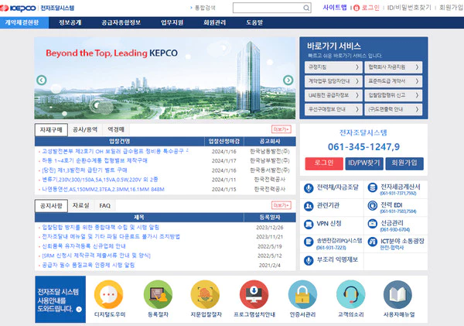This screenshot has width=464, height=326.
Task: Open 우선구매정보 안내 shortcut
Action: (x=333, y=109)
